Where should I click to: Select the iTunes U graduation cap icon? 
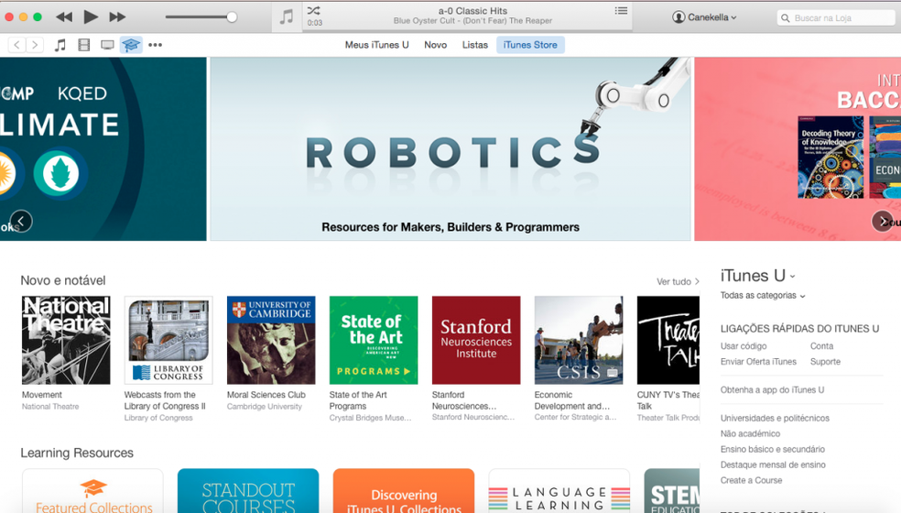coord(131,45)
